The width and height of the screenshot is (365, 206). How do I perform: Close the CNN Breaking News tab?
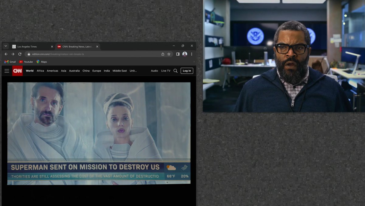tap(97, 46)
